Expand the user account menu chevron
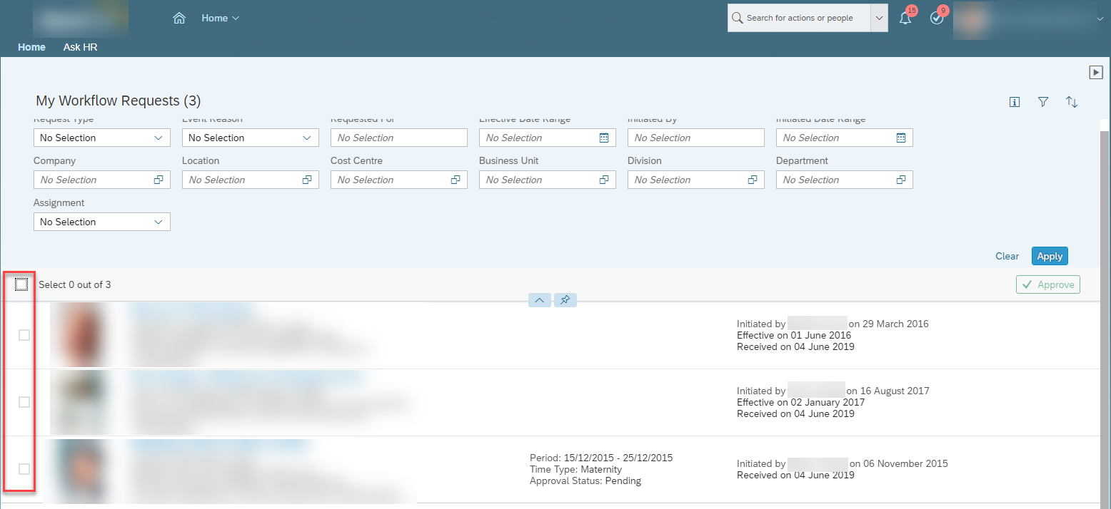This screenshot has height=509, width=1111. coord(1100,19)
